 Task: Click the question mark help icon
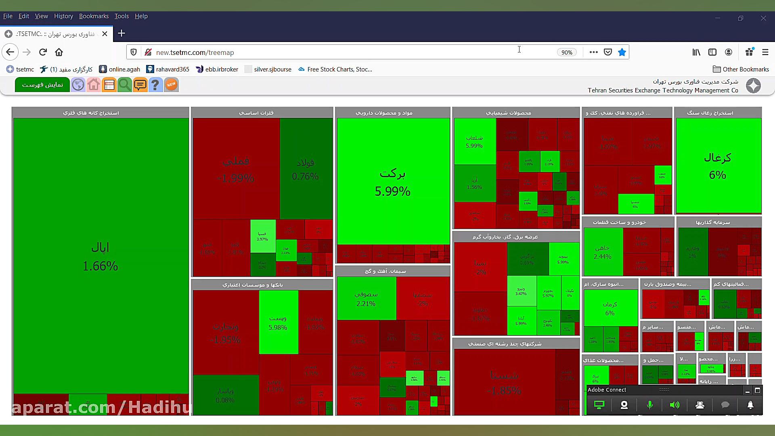pos(155,85)
